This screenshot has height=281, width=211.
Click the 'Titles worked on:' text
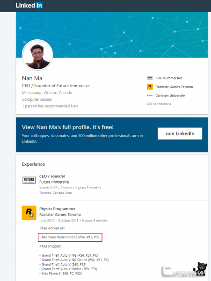(x=52, y=228)
